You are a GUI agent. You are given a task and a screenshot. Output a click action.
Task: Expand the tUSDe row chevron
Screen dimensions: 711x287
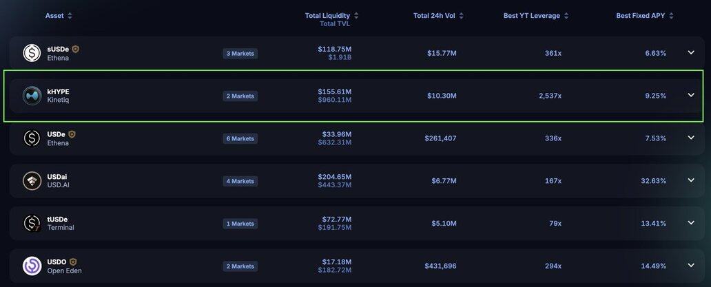click(x=691, y=222)
